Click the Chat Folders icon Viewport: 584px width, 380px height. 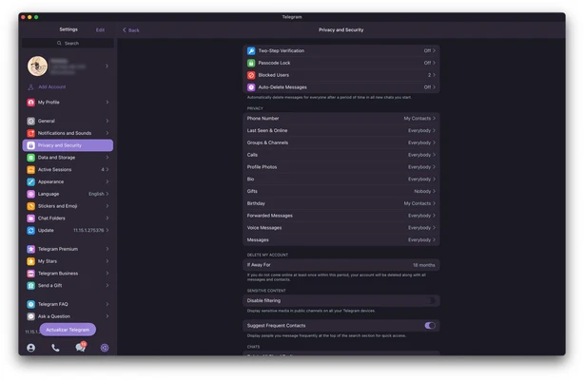click(31, 218)
